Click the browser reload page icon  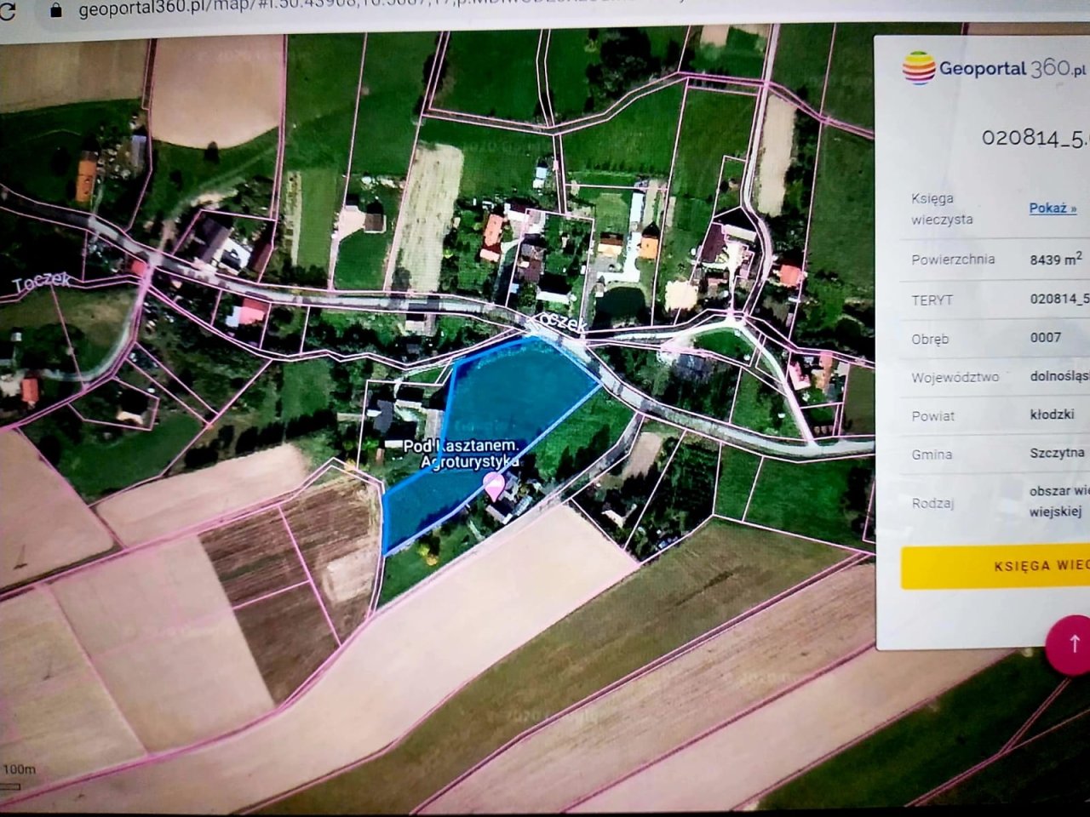7,11
